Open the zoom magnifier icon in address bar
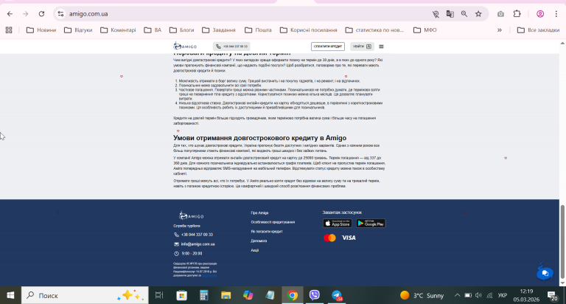Viewport: 566px width, 304px height. tap(464, 14)
